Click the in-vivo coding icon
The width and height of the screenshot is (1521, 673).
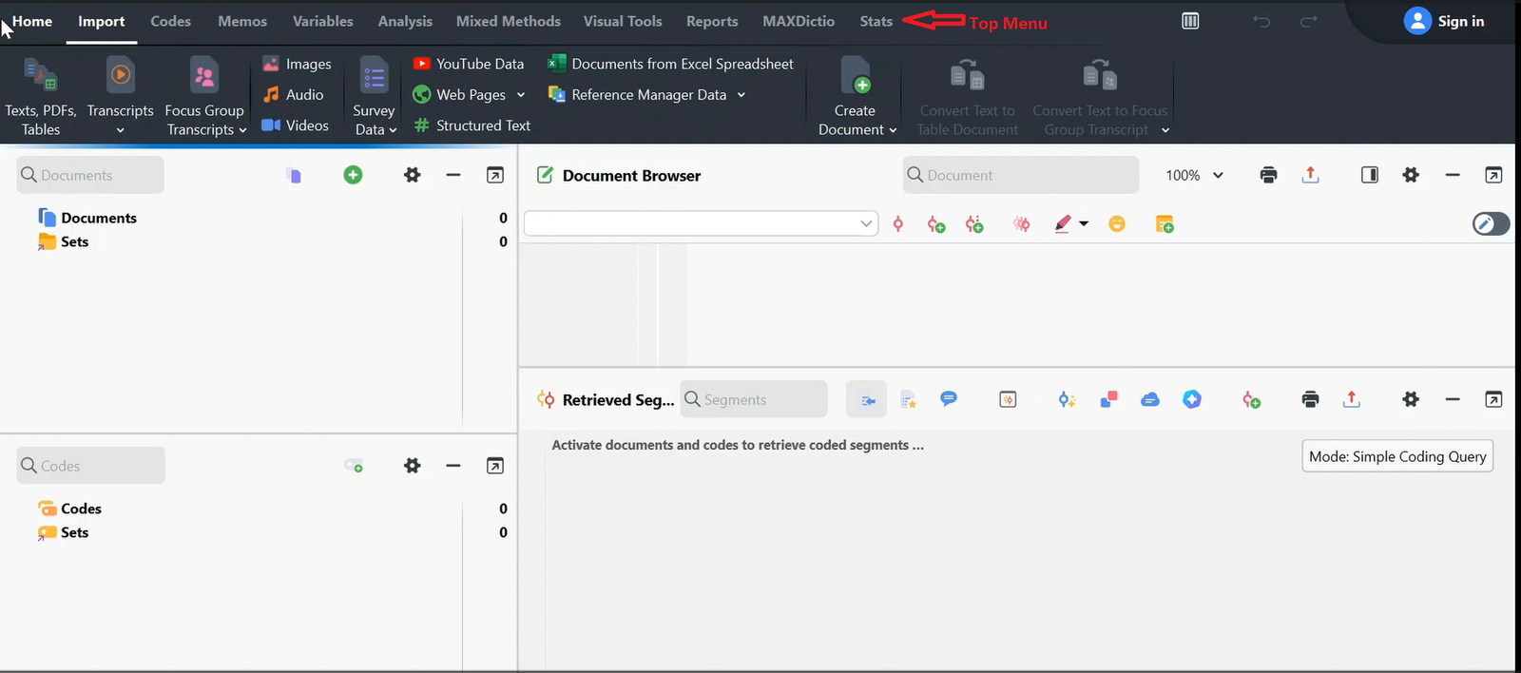pyautogui.click(x=974, y=224)
